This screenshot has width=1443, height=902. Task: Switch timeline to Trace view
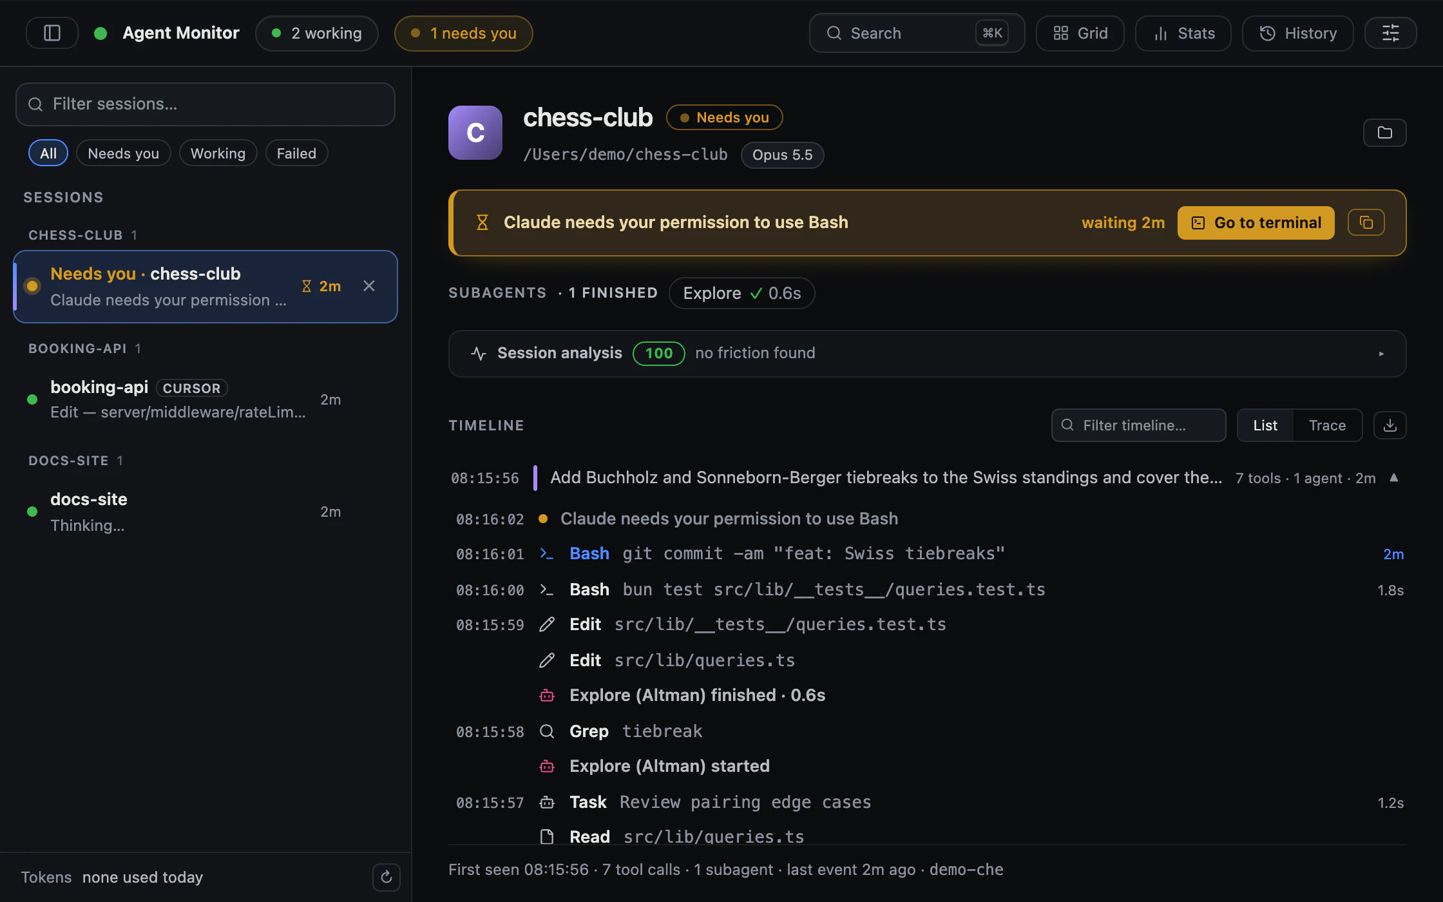(1327, 425)
